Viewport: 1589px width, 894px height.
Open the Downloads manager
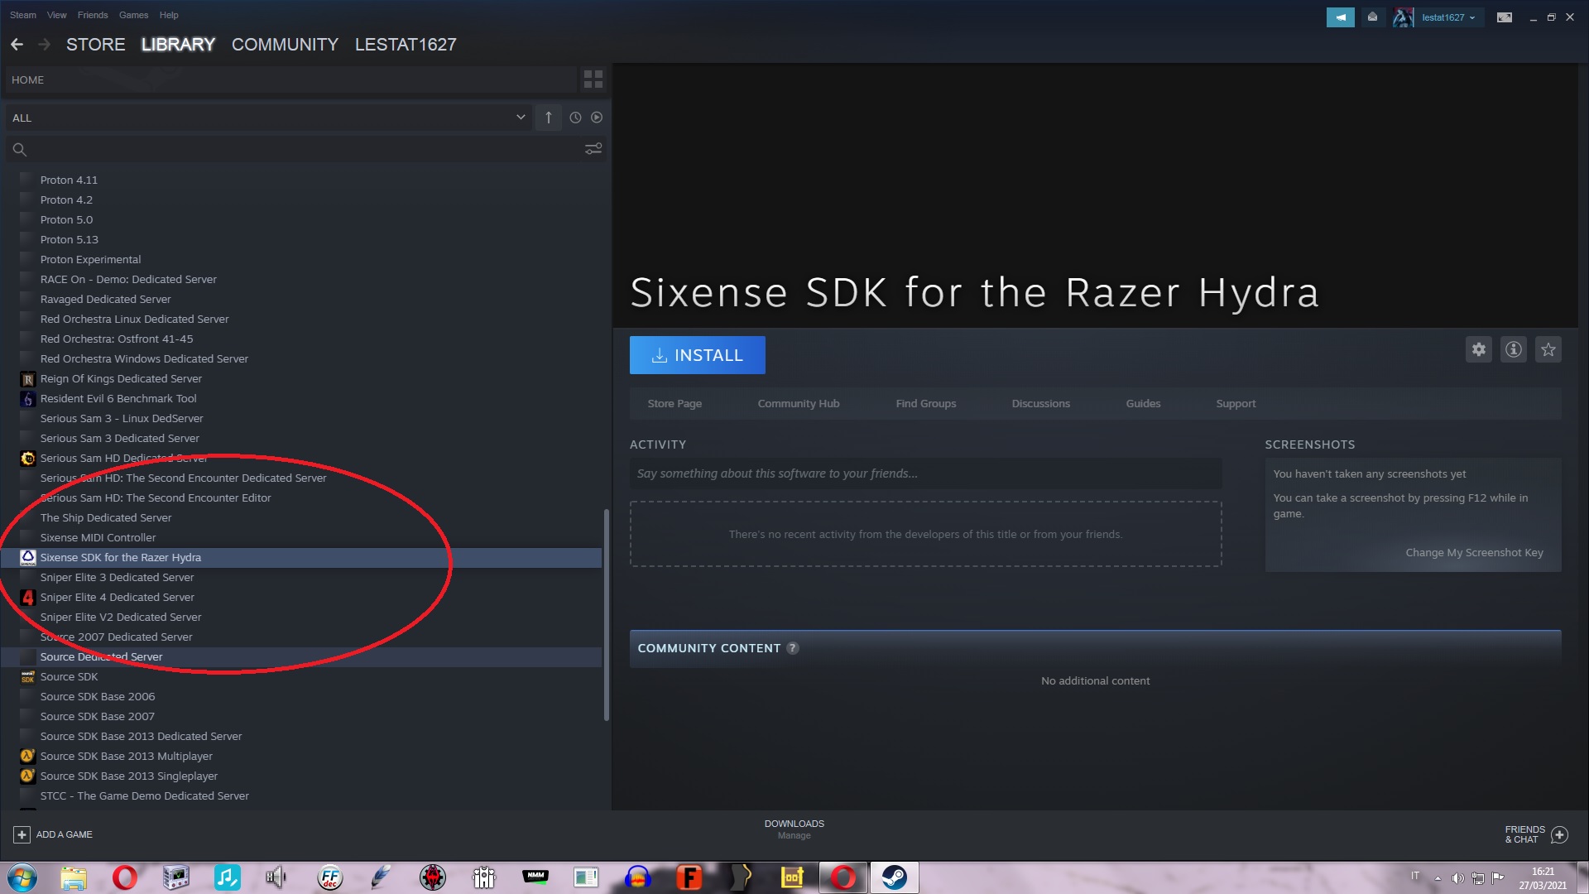coord(794,829)
